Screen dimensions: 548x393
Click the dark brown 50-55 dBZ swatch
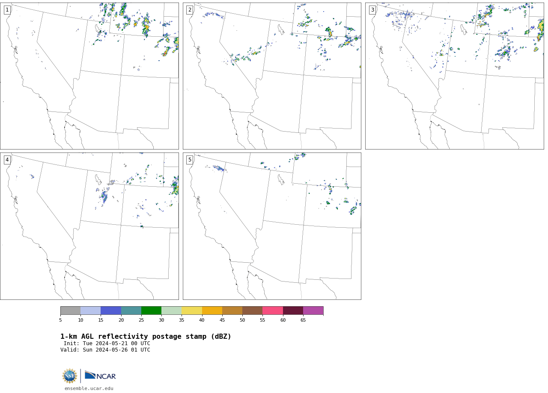pos(252,311)
